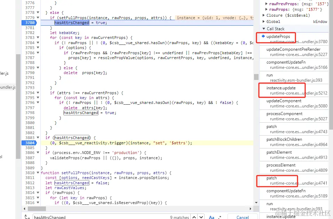333x219 pixels.
Task: Set breakpoint on line number 3783
Action: coord(30,38)
